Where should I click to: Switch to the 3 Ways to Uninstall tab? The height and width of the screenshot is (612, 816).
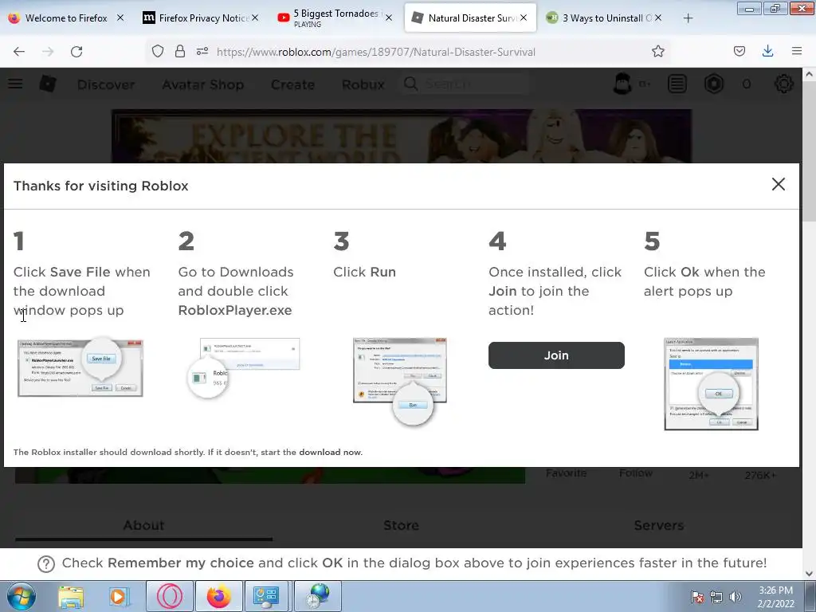point(604,18)
